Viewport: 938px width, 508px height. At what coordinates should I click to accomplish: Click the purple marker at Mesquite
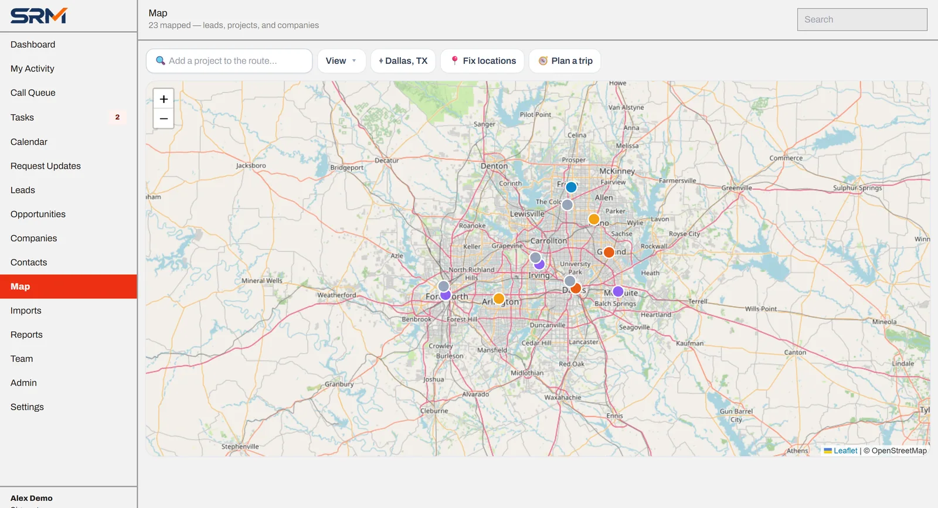coord(618,291)
